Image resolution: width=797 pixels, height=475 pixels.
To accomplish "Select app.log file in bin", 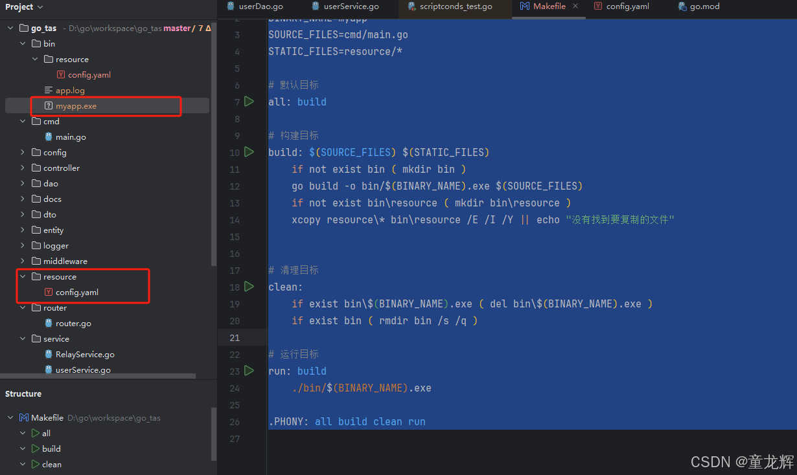I will tap(70, 91).
